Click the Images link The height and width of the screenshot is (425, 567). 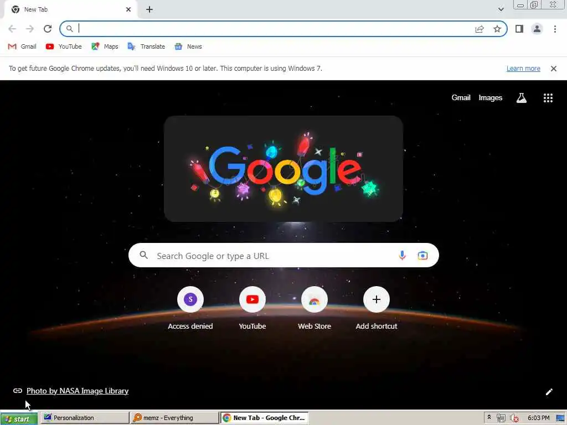(491, 97)
